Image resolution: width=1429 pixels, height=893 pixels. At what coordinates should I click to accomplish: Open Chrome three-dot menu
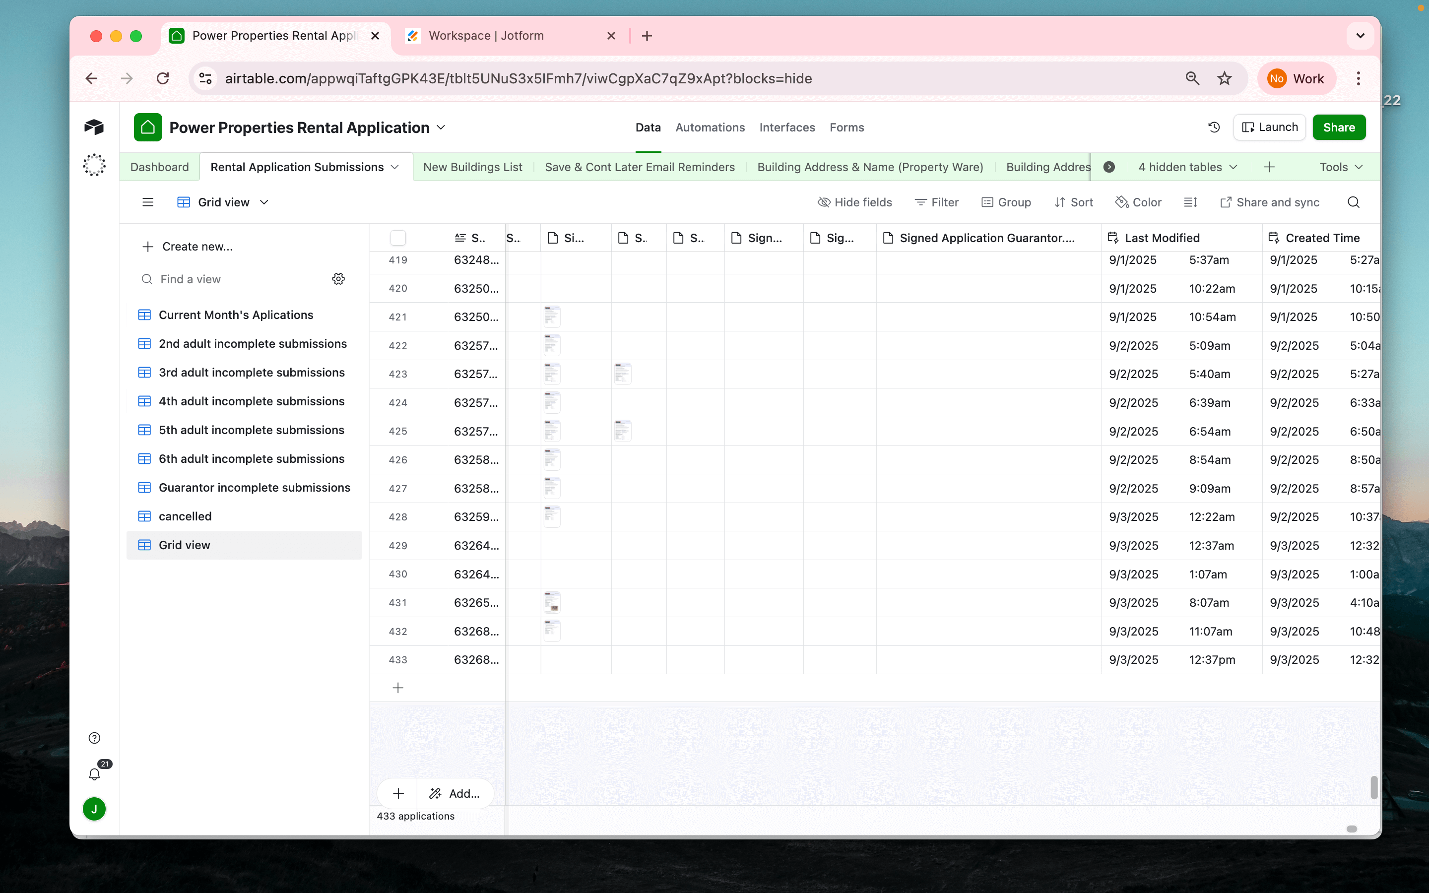pyautogui.click(x=1358, y=78)
